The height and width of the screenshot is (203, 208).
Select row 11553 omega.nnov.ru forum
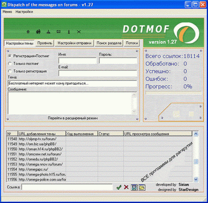pos(99,164)
